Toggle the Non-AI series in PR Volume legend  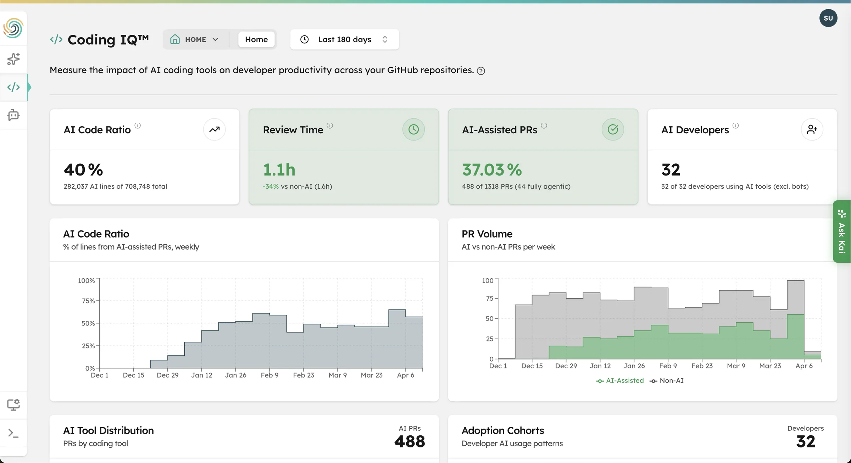pos(667,380)
